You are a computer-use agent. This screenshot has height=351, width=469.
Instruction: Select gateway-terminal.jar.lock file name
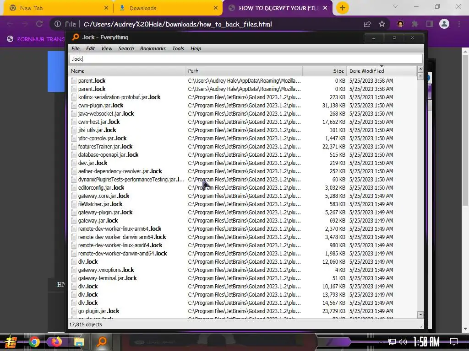point(107,278)
